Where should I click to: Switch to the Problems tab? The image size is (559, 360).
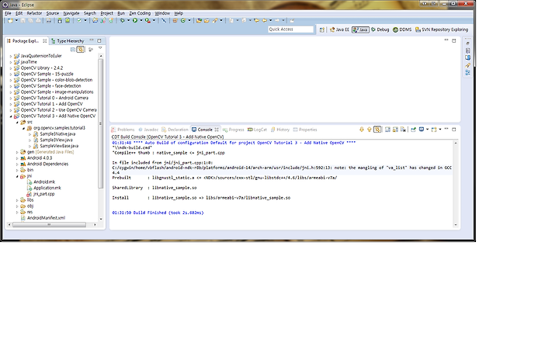pos(123,130)
